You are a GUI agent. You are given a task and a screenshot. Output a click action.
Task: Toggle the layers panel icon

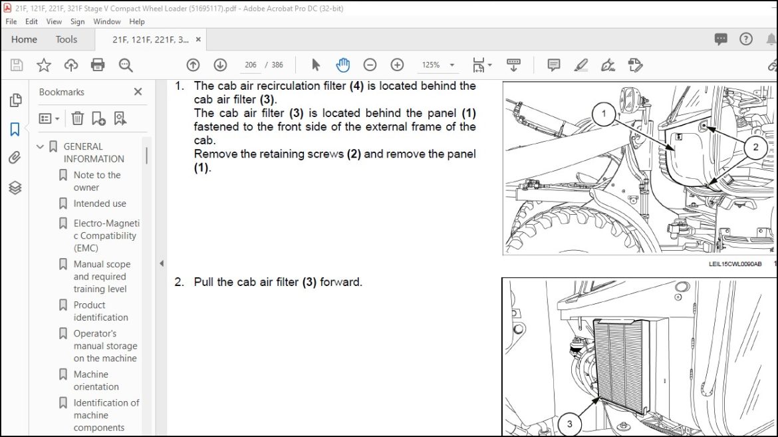coord(15,188)
